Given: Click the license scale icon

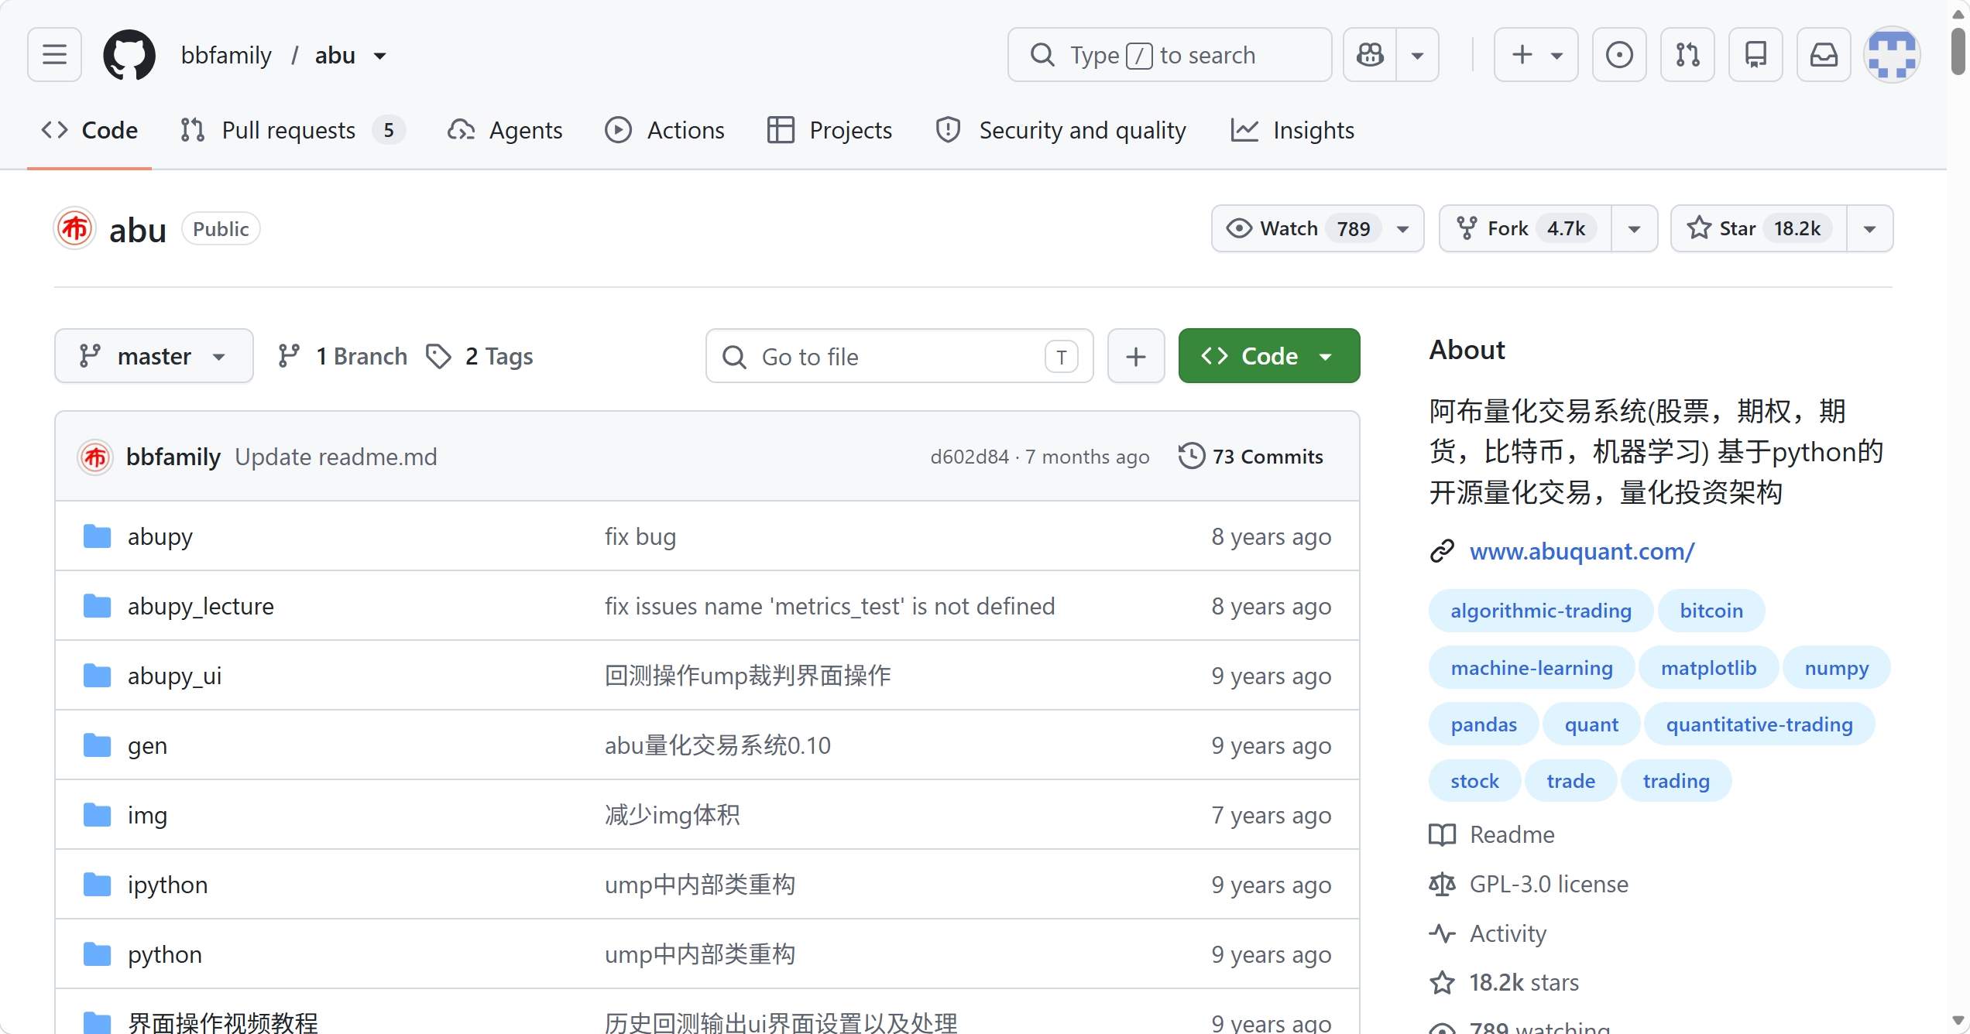Looking at the screenshot, I should pyautogui.click(x=1442, y=885).
